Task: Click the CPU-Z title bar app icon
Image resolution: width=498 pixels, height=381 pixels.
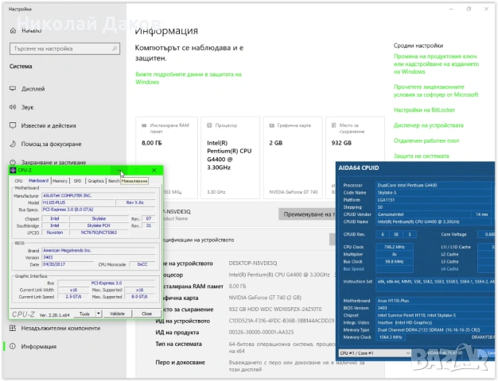Action: [13, 170]
